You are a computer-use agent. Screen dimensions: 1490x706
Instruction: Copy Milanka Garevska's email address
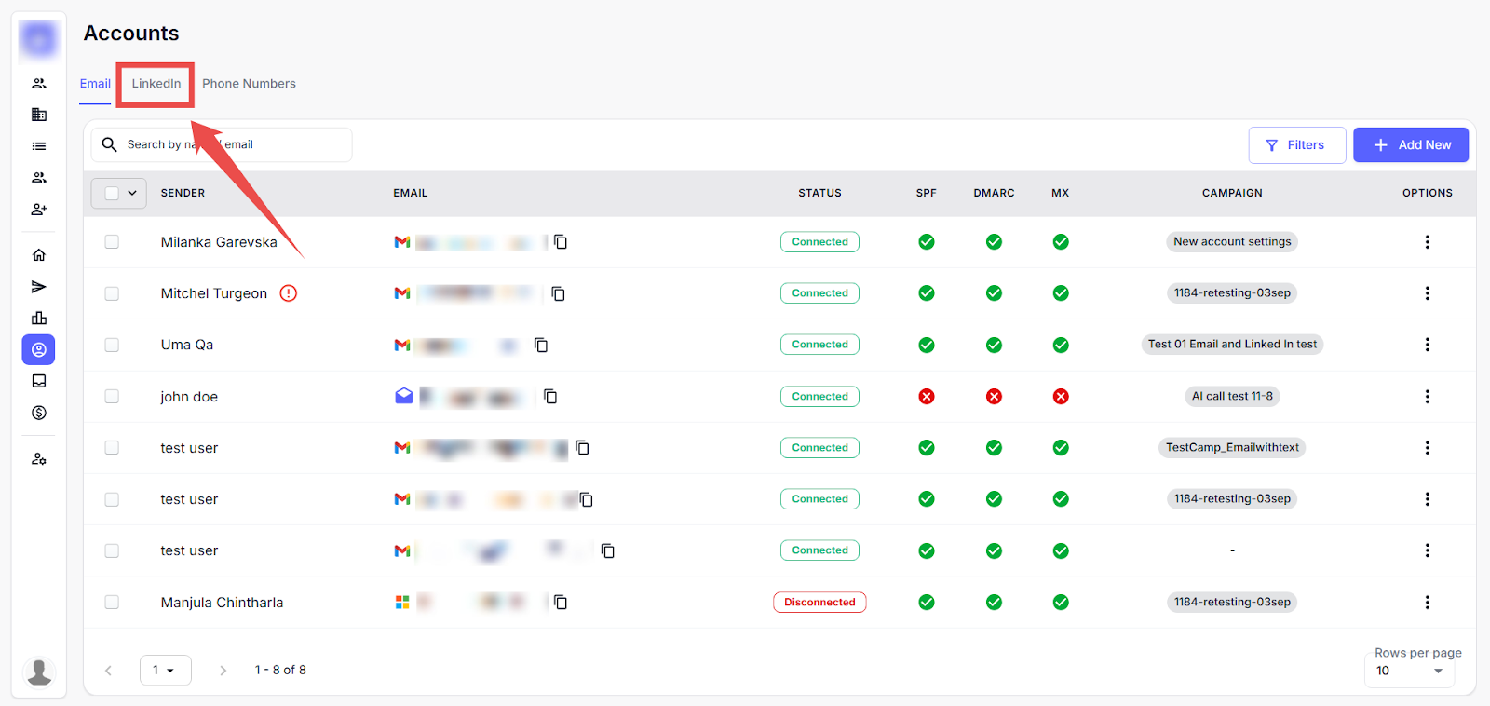(x=561, y=242)
